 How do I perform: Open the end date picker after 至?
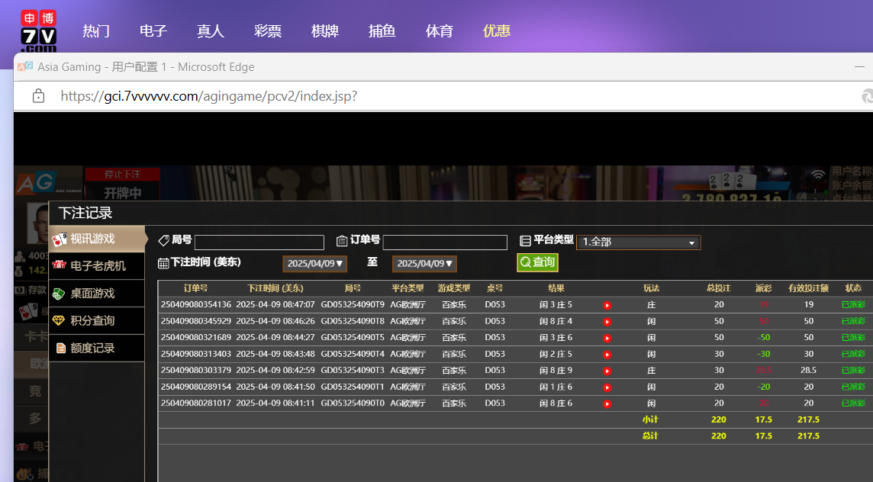tap(424, 264)
